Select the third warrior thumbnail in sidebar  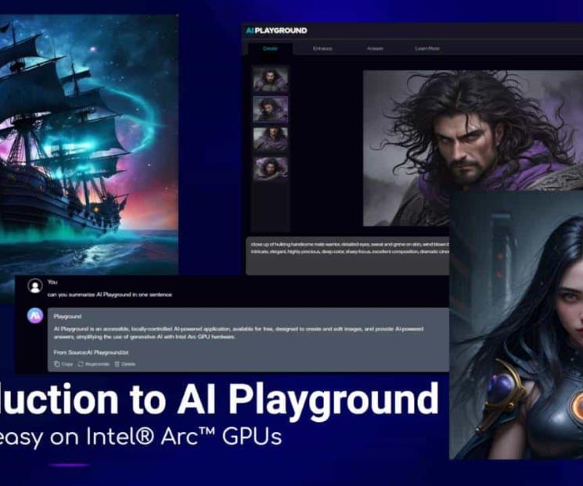pos(270,140)
